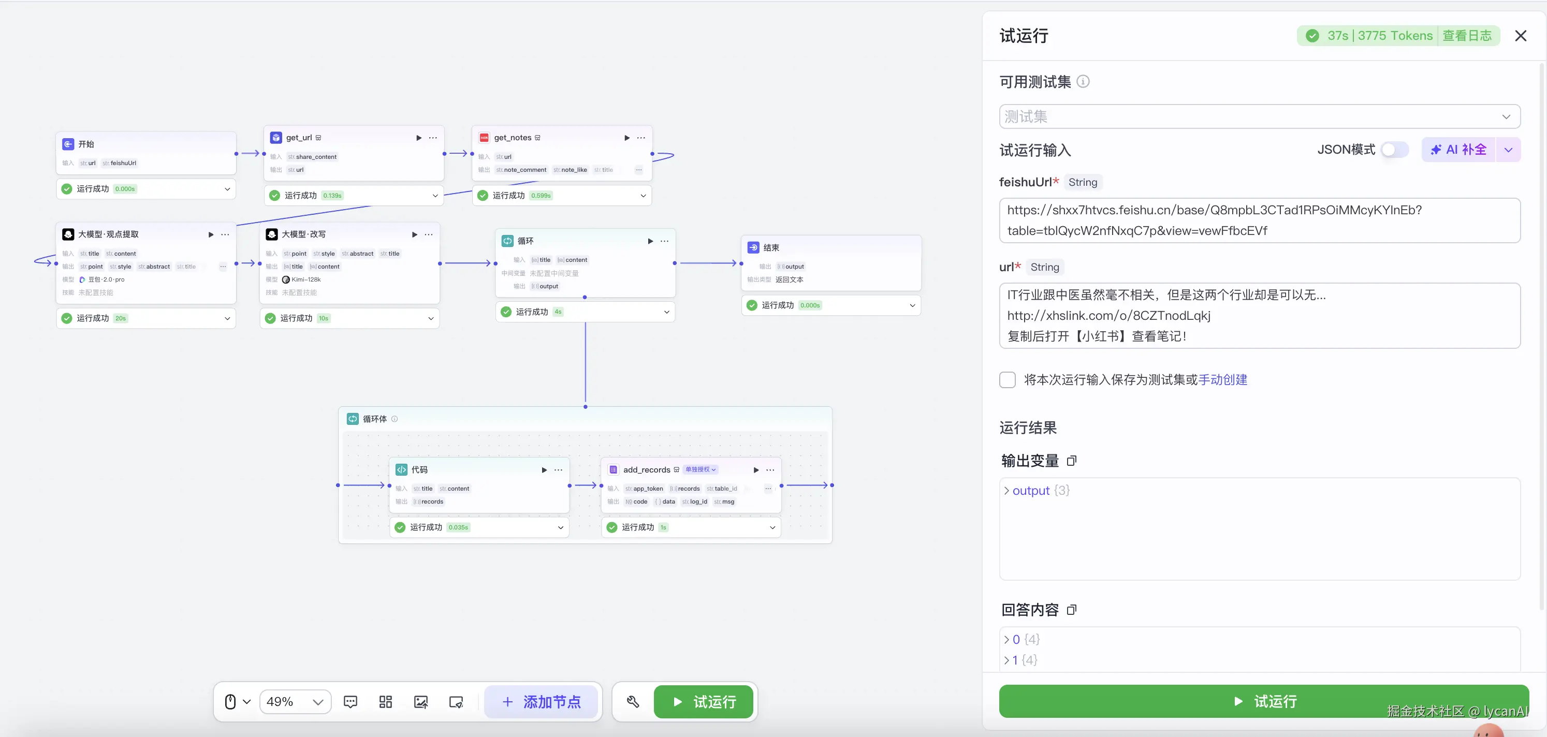
Task: Expand 大模型·改写 run success details
Action: 431,318
